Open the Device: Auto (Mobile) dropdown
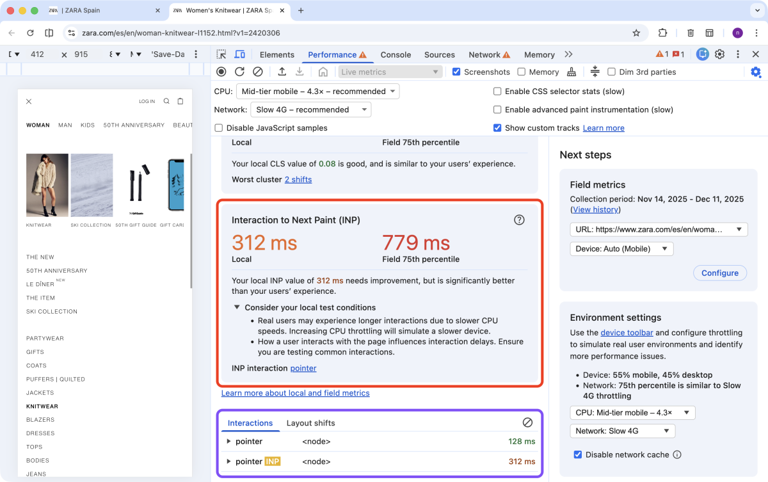Image resolution: width=768 pixels, height=482 pixels. tap(621, 248)
